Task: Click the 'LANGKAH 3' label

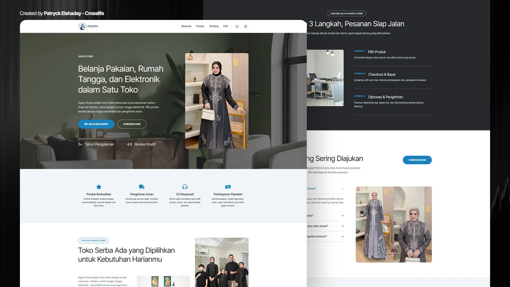Action: click(x=360, y=96)
